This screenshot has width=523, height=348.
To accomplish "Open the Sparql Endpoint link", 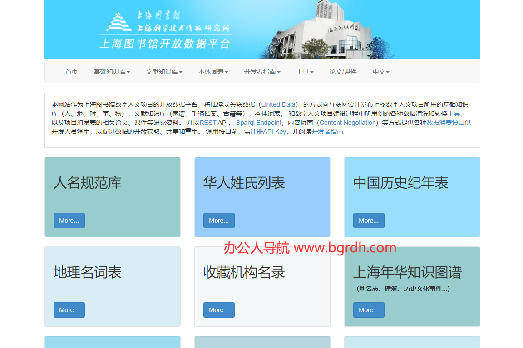I will [259, 122].
